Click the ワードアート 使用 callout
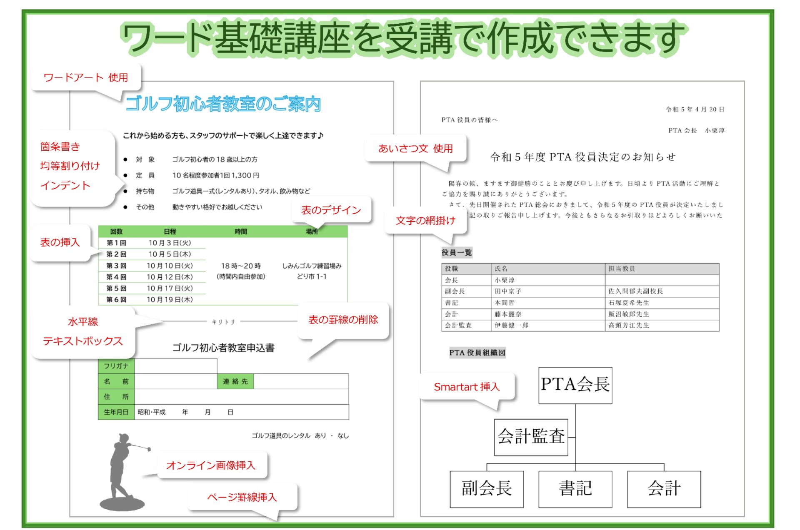Image resolution: width=800 pixels, height=530 pixels. pyautogui.click(x=86, y=77)
